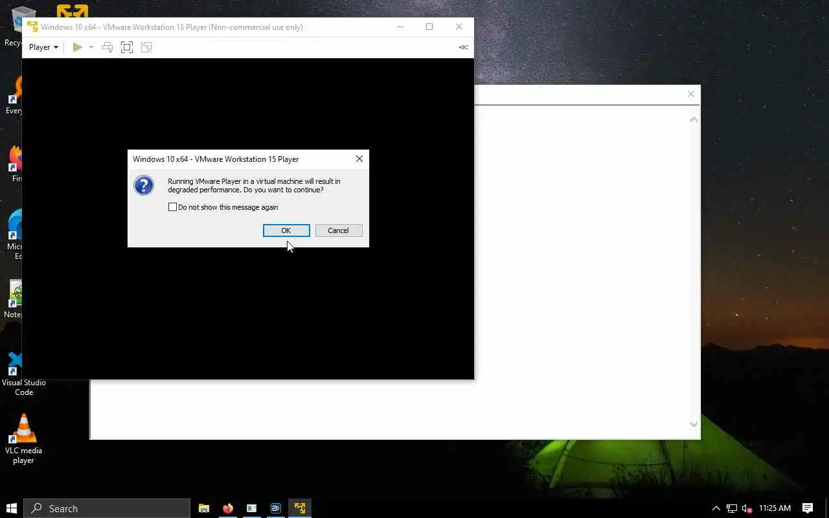This screenshot has height=518, width=829.
Task: Launch Firefox from the taskbar
Action: point(228,508)
